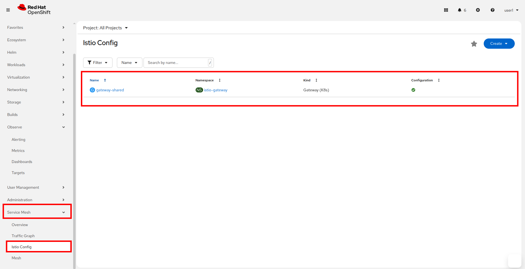Add Istio Config page to favorites

(x=474, y=44)
